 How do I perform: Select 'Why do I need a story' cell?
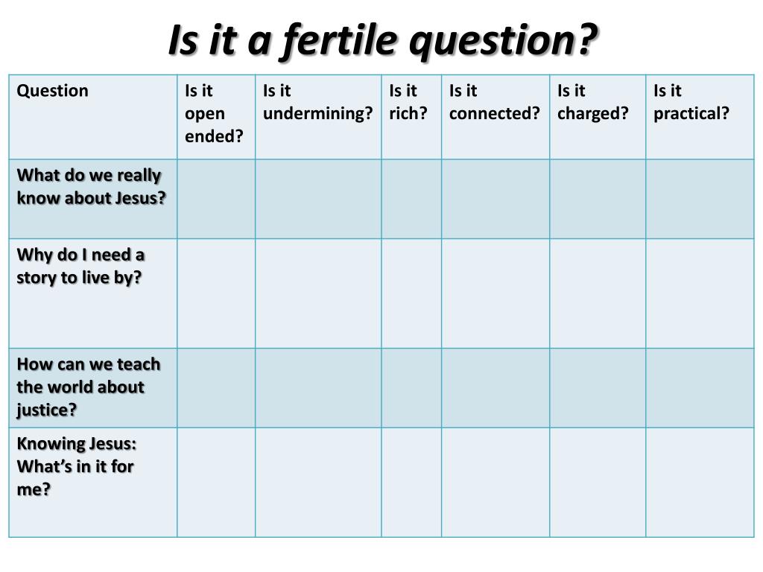[93, 293]
